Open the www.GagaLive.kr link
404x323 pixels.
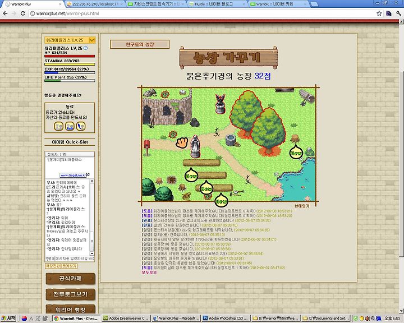tap(74, 175)
